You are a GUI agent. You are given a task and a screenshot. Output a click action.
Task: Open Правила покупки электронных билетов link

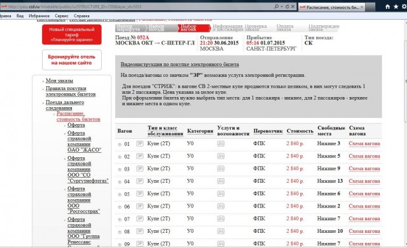71,91
